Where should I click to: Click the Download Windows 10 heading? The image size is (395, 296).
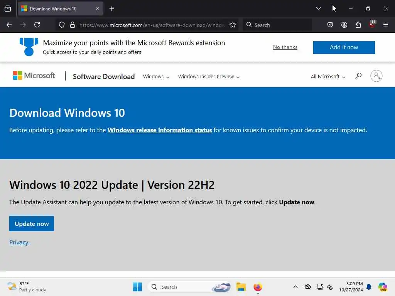[x=67, y=113]
